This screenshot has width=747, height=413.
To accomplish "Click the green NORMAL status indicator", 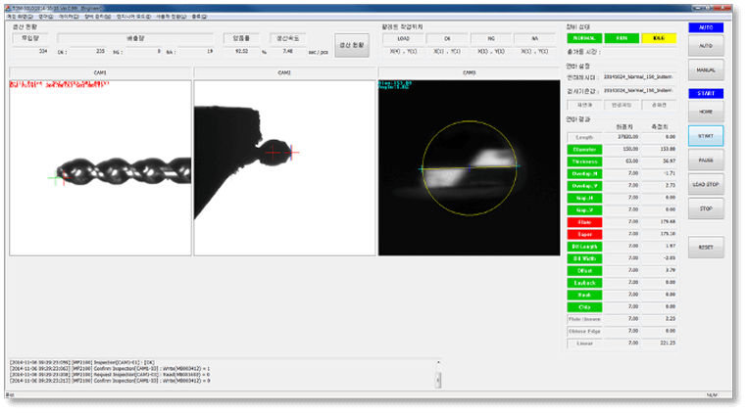I will tap(584, 37).
